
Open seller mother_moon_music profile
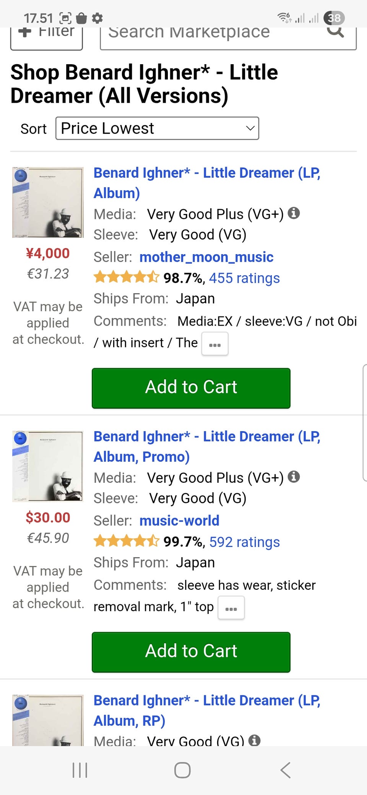click(206, 257)
